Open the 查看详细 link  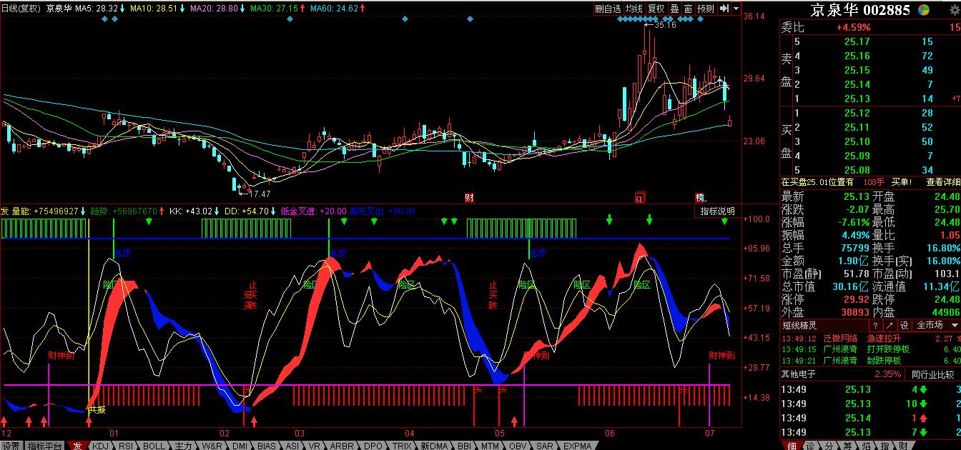point(943,181)
